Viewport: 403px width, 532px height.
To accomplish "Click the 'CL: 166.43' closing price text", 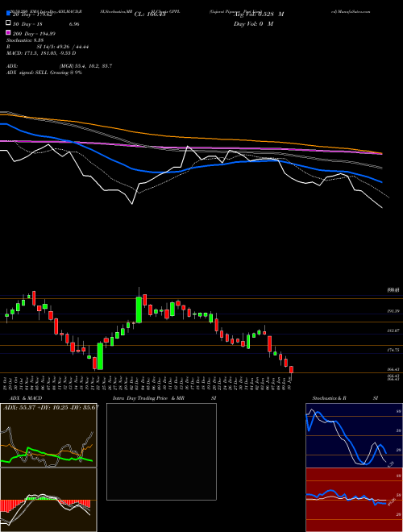I will (x=150, y=15).
